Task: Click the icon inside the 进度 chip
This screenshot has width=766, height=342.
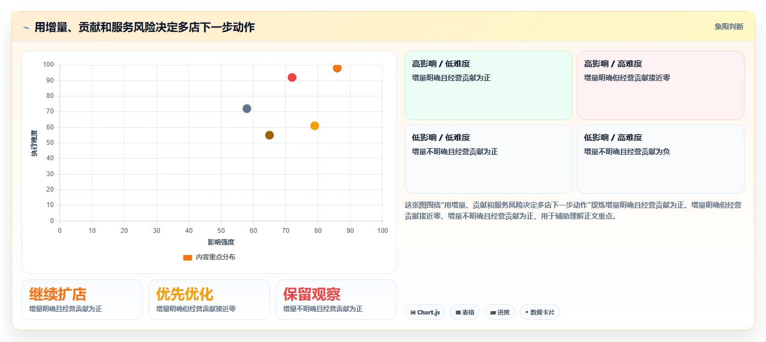Action: pos(493,313)
